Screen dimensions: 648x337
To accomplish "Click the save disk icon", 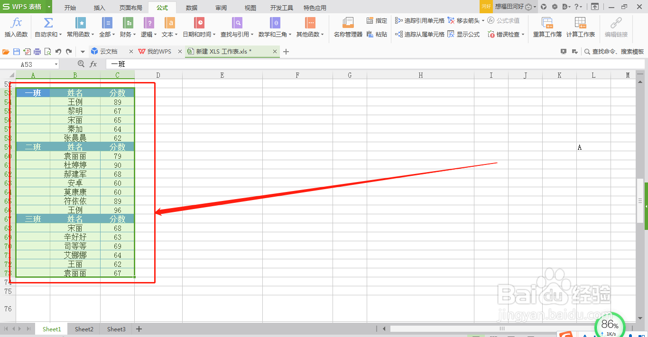I will pyautogui.click(x=17, y=52).
